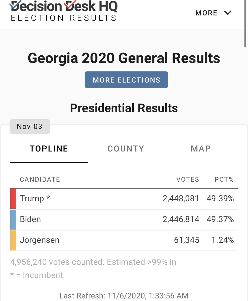The width and height of the screenshot is (248, 301).
Task: Click the CANDIDATE column header
Action: pos(40,180)
